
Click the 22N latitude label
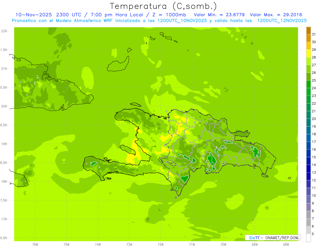(x=4, y=31)
